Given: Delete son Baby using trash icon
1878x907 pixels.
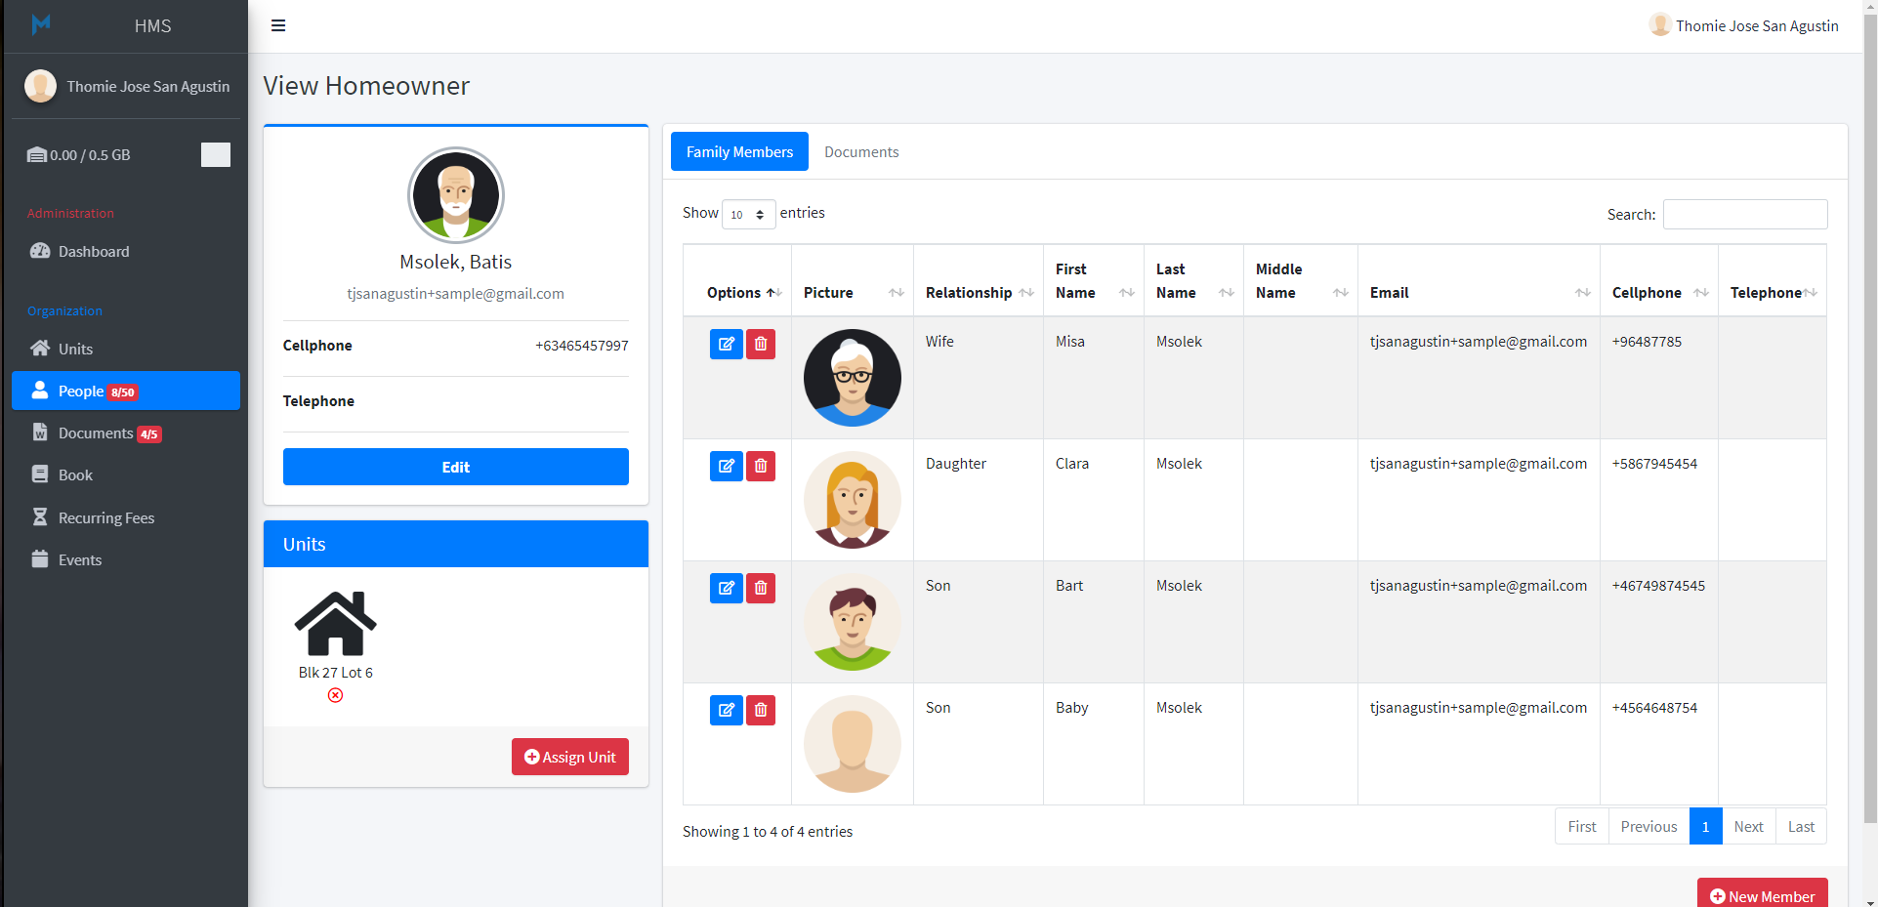Looking at the screenshot, I should coord(761,710).
